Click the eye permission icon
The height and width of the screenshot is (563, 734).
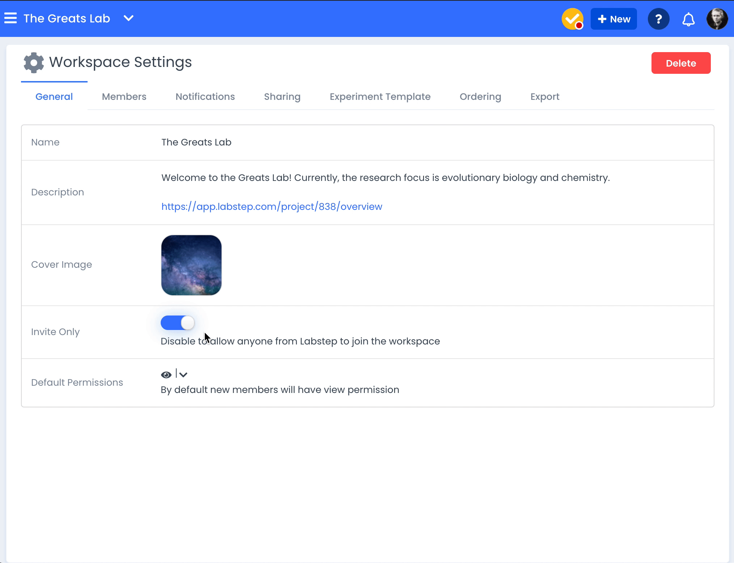pos(166,375)
